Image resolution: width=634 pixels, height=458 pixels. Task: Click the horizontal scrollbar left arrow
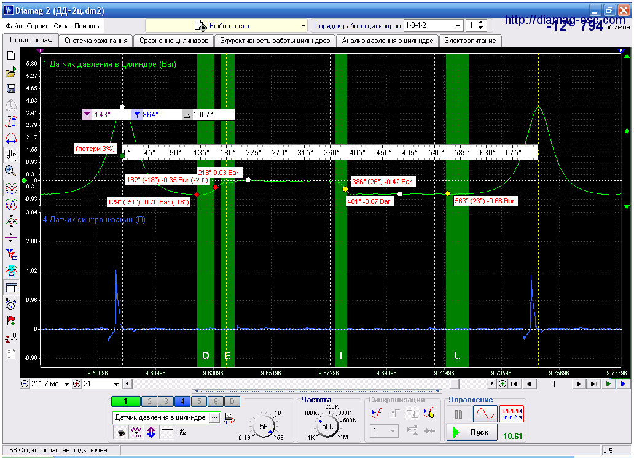pos(127,384)
